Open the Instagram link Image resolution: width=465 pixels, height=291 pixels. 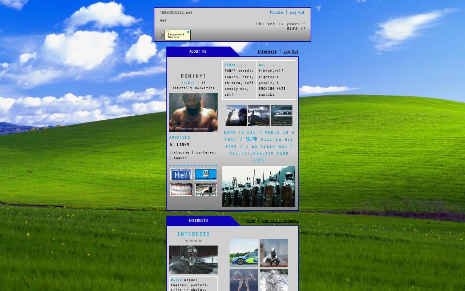179,152
